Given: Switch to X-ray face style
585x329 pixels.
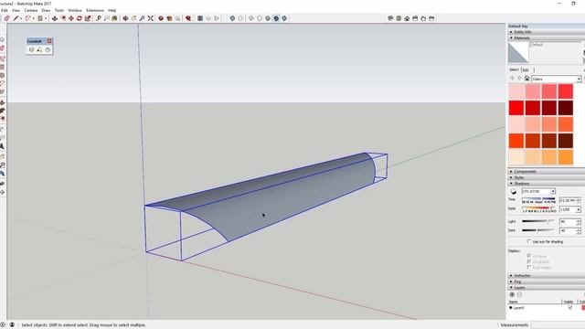Looking at the screenshot, I should point(232,18).
